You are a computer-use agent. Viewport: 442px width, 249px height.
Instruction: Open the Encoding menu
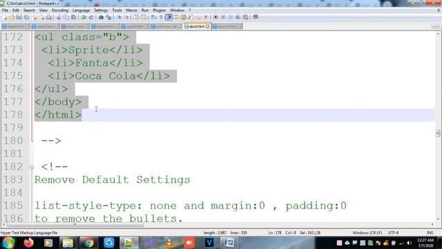pyautogui.click(x=60, y=10)
